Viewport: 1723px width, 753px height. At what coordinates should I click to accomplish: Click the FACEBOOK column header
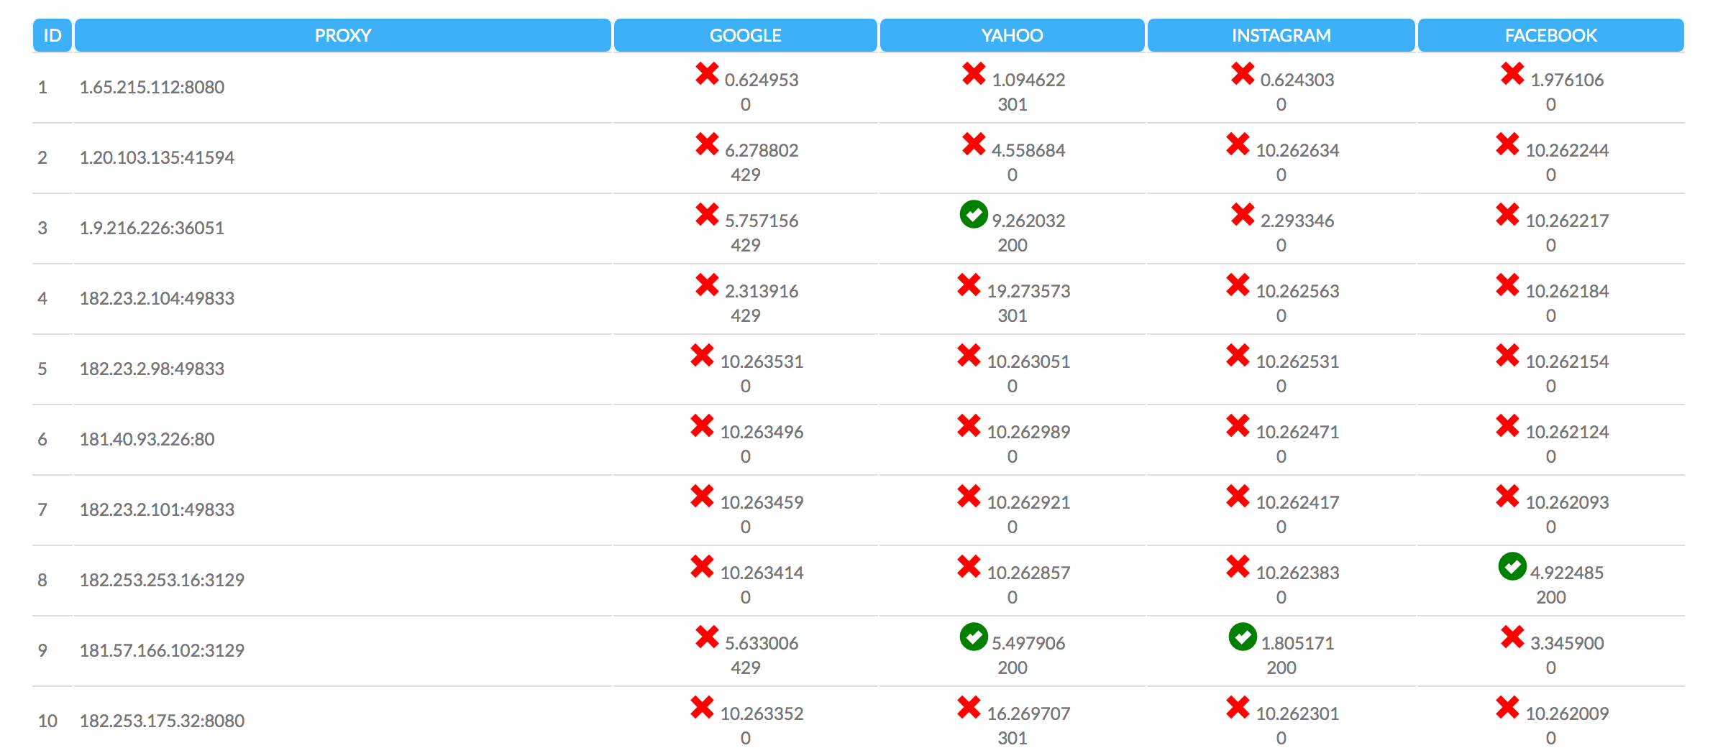(x=1550, y=35)
